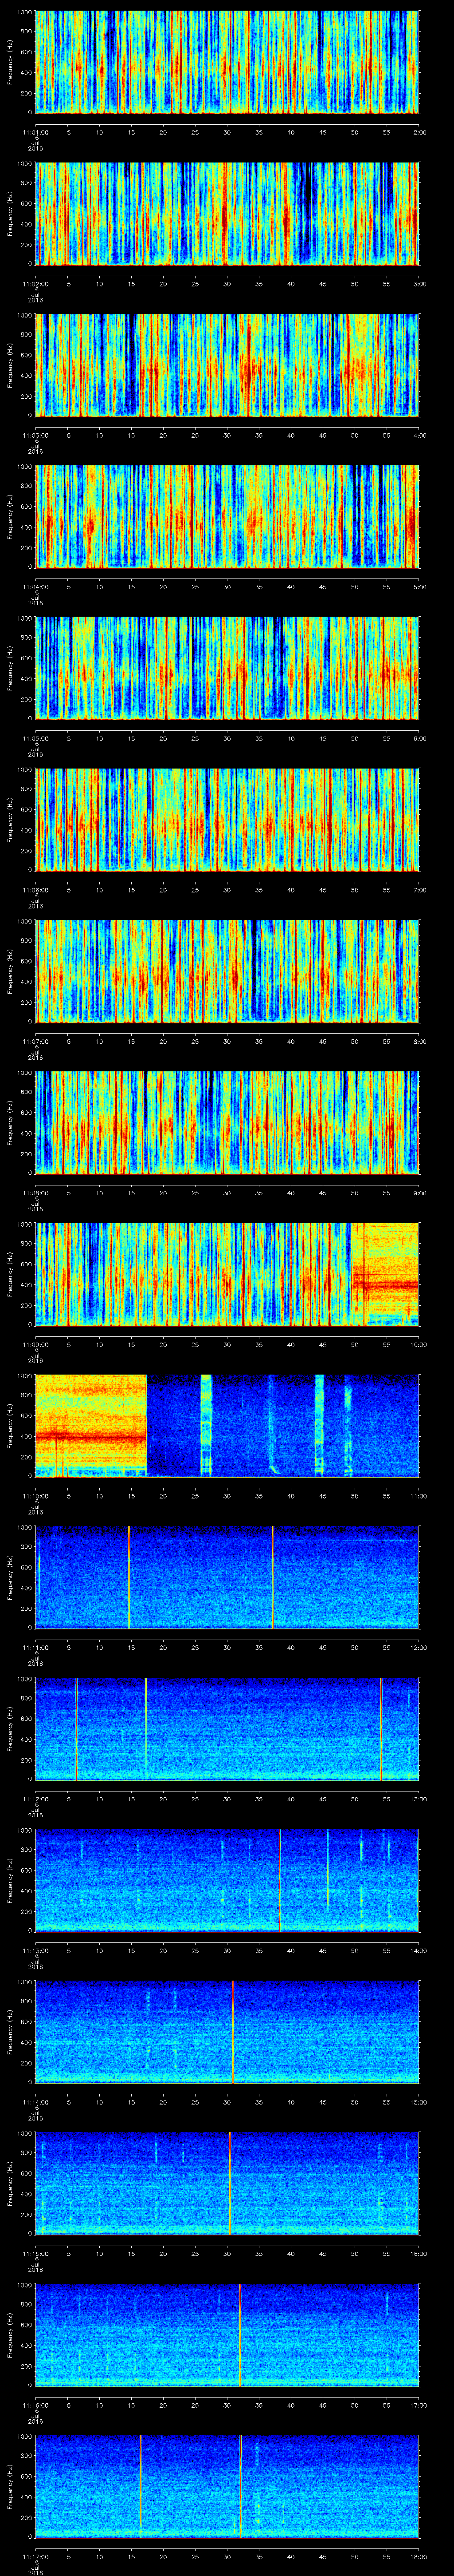Click the 10:00 end time label
This screenshot has height=2576, width=454.
419,1344
